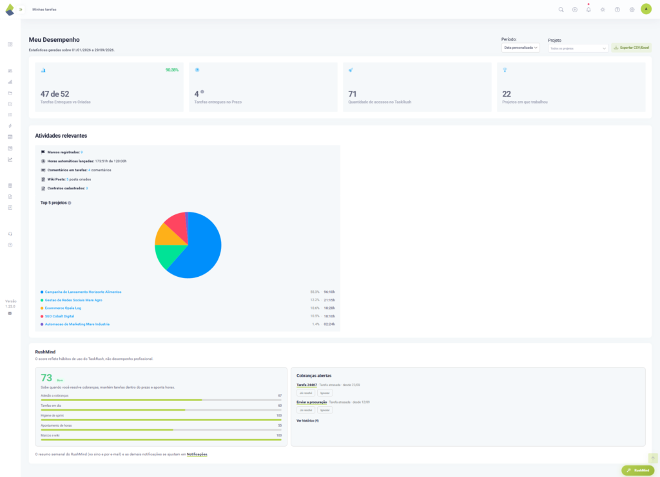The height and width of the screenshot is (477, 660).
Task: Open the folder icon in sidebar
Action: point(10,93)
